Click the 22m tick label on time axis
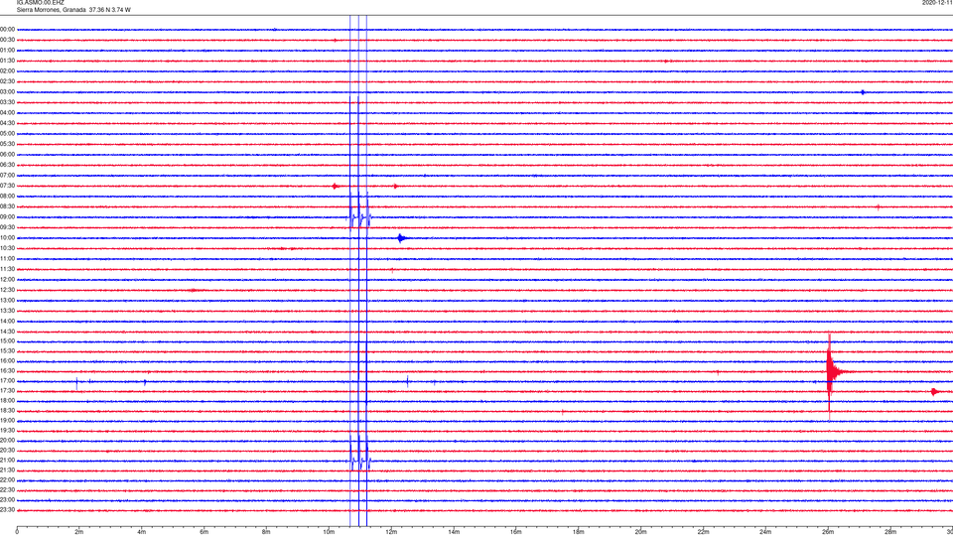 [x=703, y=532]
